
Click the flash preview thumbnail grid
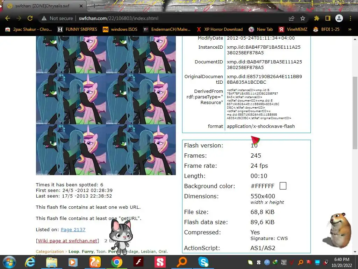point(106,105)
